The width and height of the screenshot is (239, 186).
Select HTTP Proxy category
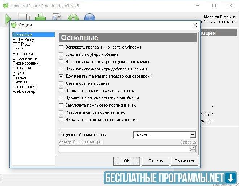tap(23, 40)
